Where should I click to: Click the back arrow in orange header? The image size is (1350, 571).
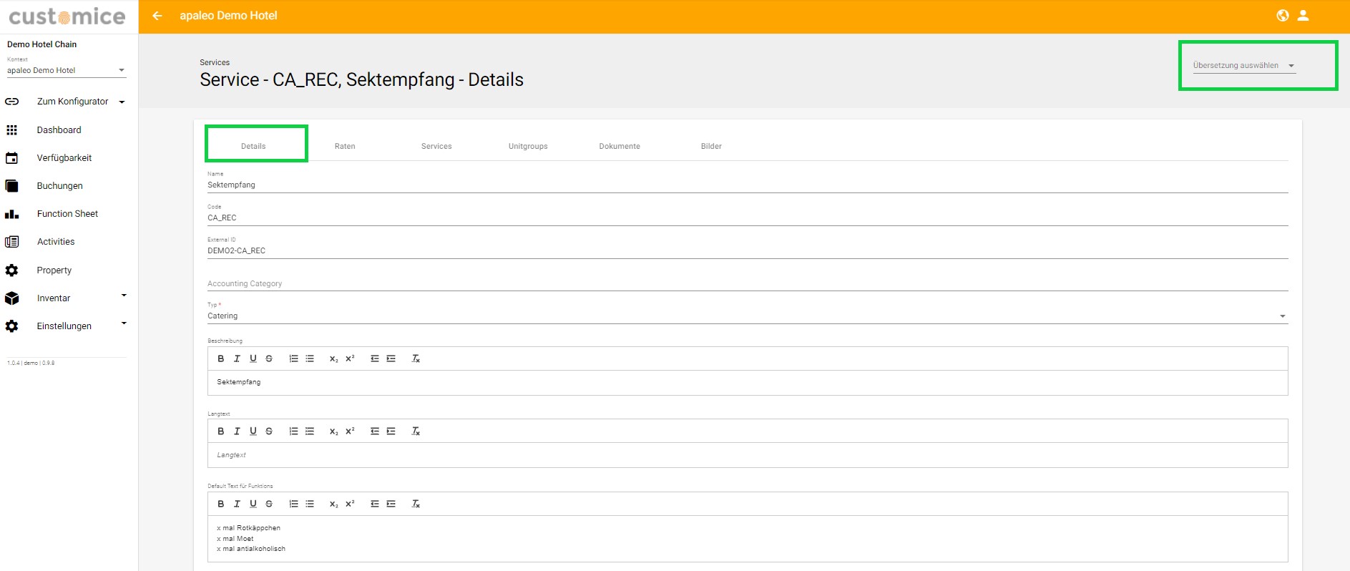coord(157,16)
